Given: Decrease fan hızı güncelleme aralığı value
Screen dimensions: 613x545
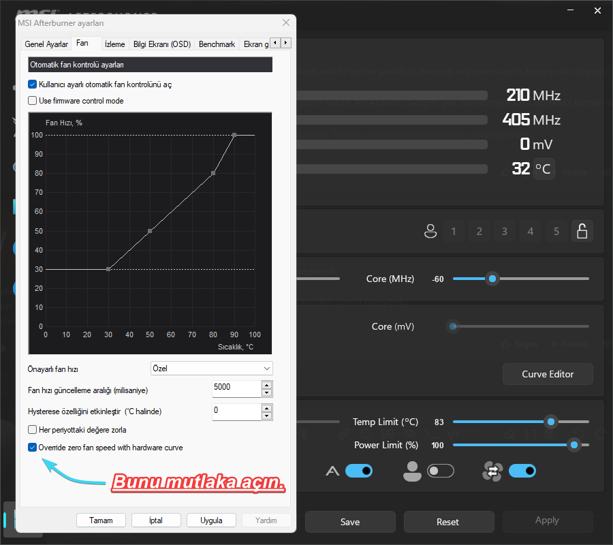Looking at the screenshot, I should click(x=266, y=393).
